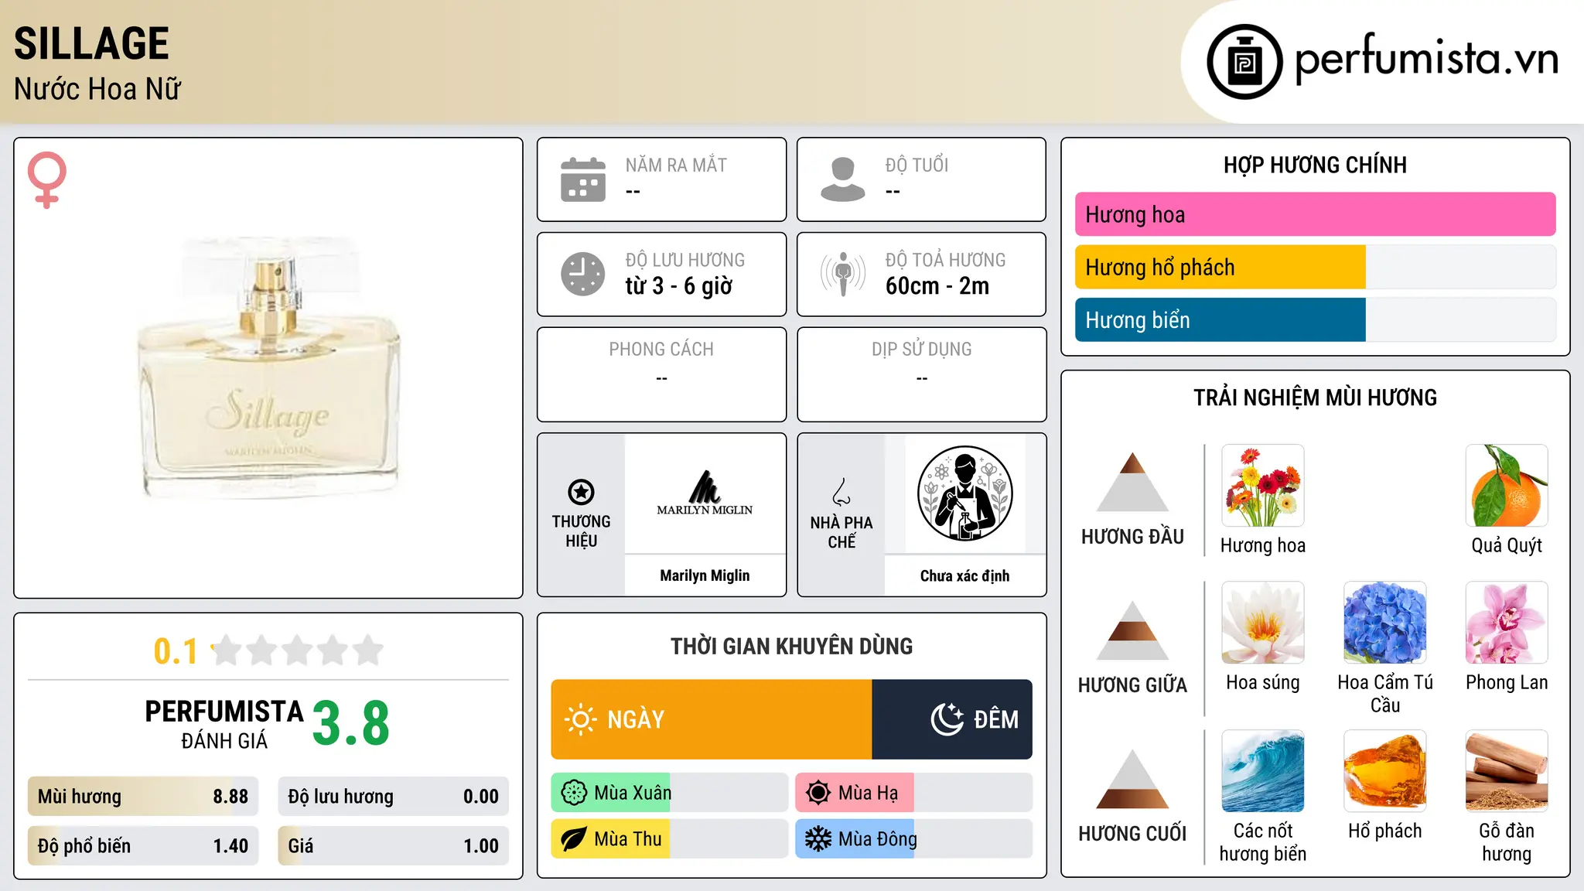Click the Mùa Thu season bar
Screen dimensions: 1584x891
[669, 839]
